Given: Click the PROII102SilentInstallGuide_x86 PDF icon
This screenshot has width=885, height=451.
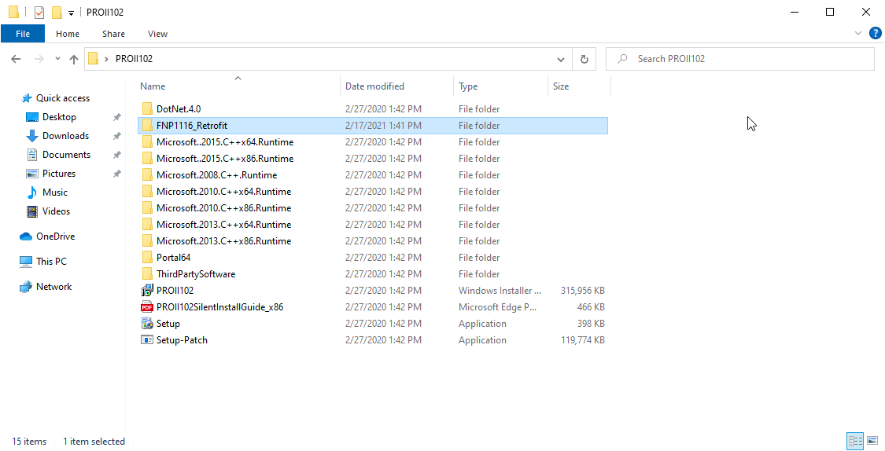Looking at the screenshot, I should [147, 307].
